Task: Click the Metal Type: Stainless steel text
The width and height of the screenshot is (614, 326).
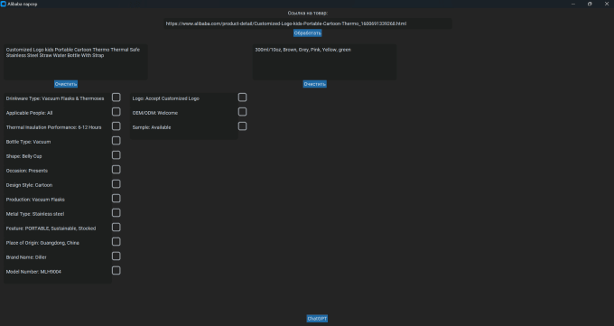Action: coord(35,214)
